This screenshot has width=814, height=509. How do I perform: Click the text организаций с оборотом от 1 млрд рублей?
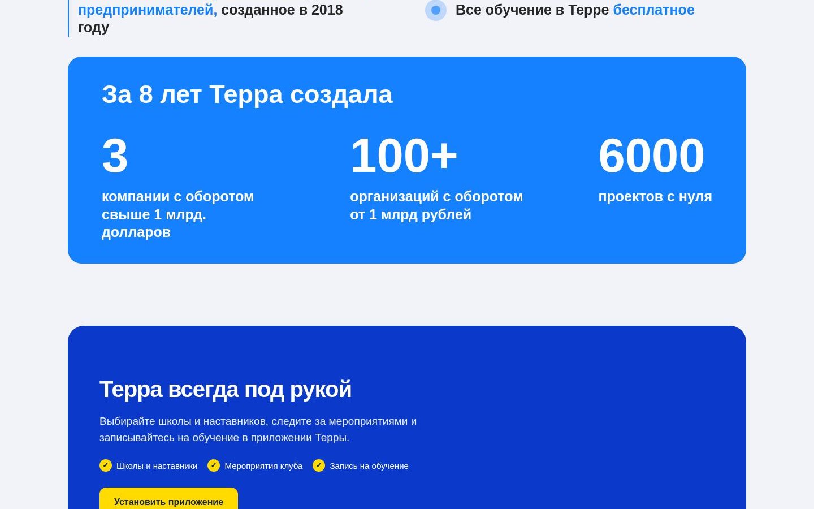436,205
